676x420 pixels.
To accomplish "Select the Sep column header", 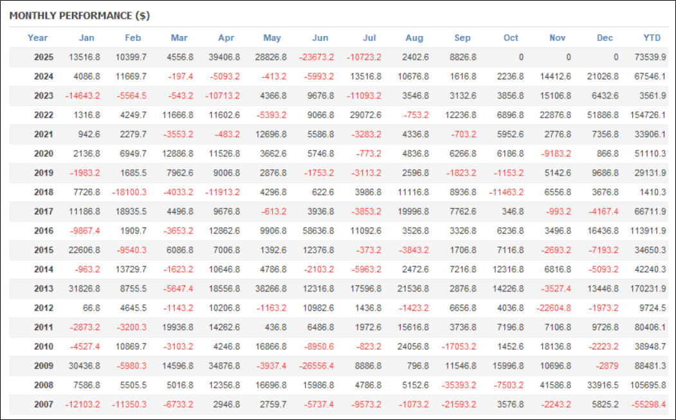I will point(462,38).
